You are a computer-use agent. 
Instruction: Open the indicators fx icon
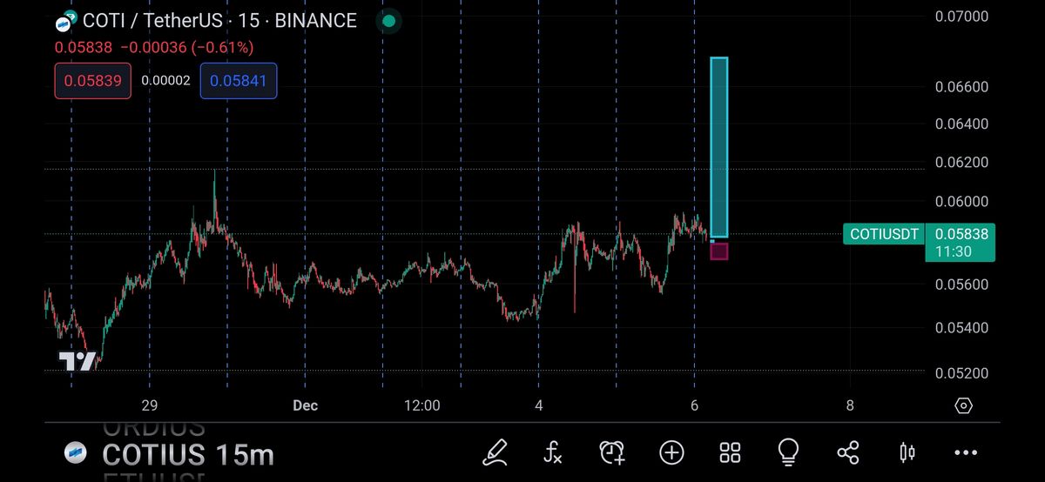[x=553, y=452]
